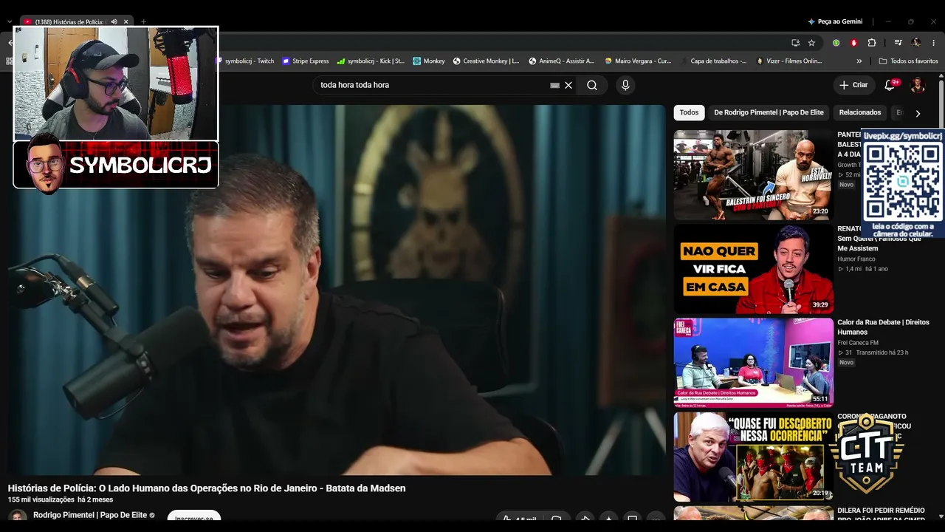Select the Todos filter chip
This screenshot has height=532, width=945.
(689, 112)
